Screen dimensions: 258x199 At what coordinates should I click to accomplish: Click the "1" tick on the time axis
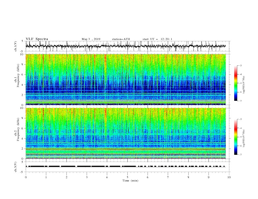pos(46,177)
